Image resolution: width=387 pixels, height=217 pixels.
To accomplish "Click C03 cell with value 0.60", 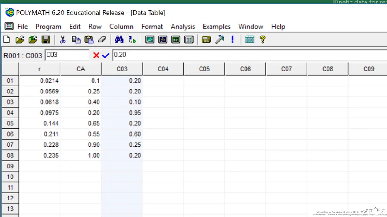I will (122, 134).
